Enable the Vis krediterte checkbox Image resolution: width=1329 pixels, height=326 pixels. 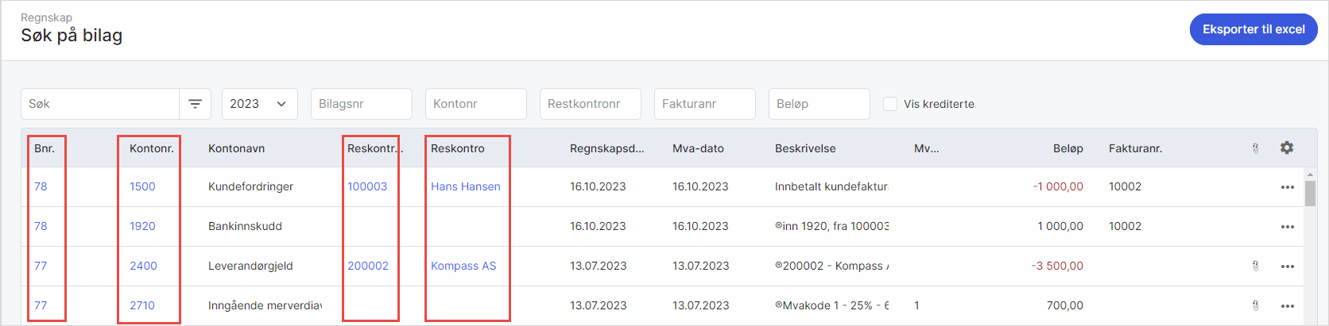tap(890, 104)
